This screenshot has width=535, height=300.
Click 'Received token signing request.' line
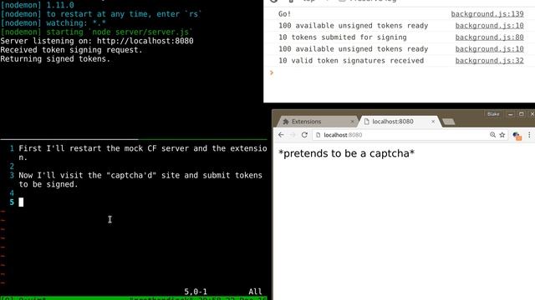coord(71,50)
